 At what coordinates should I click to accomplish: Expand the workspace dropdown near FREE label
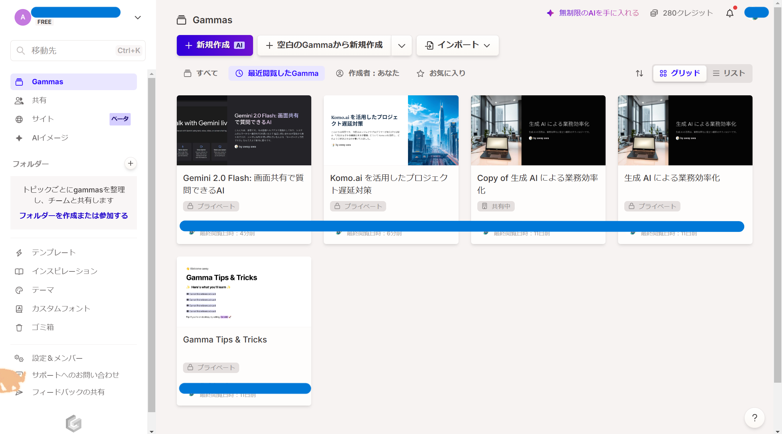137,17
